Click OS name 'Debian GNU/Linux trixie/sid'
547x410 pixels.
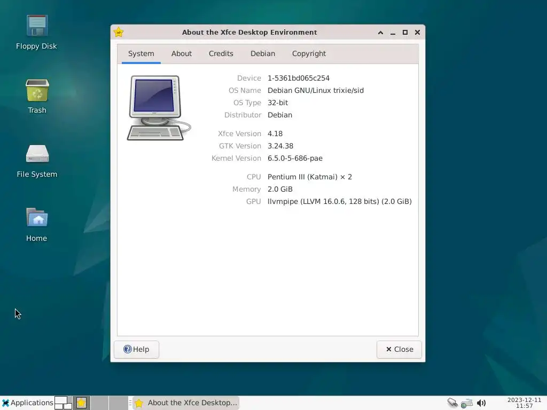(315, 90)
